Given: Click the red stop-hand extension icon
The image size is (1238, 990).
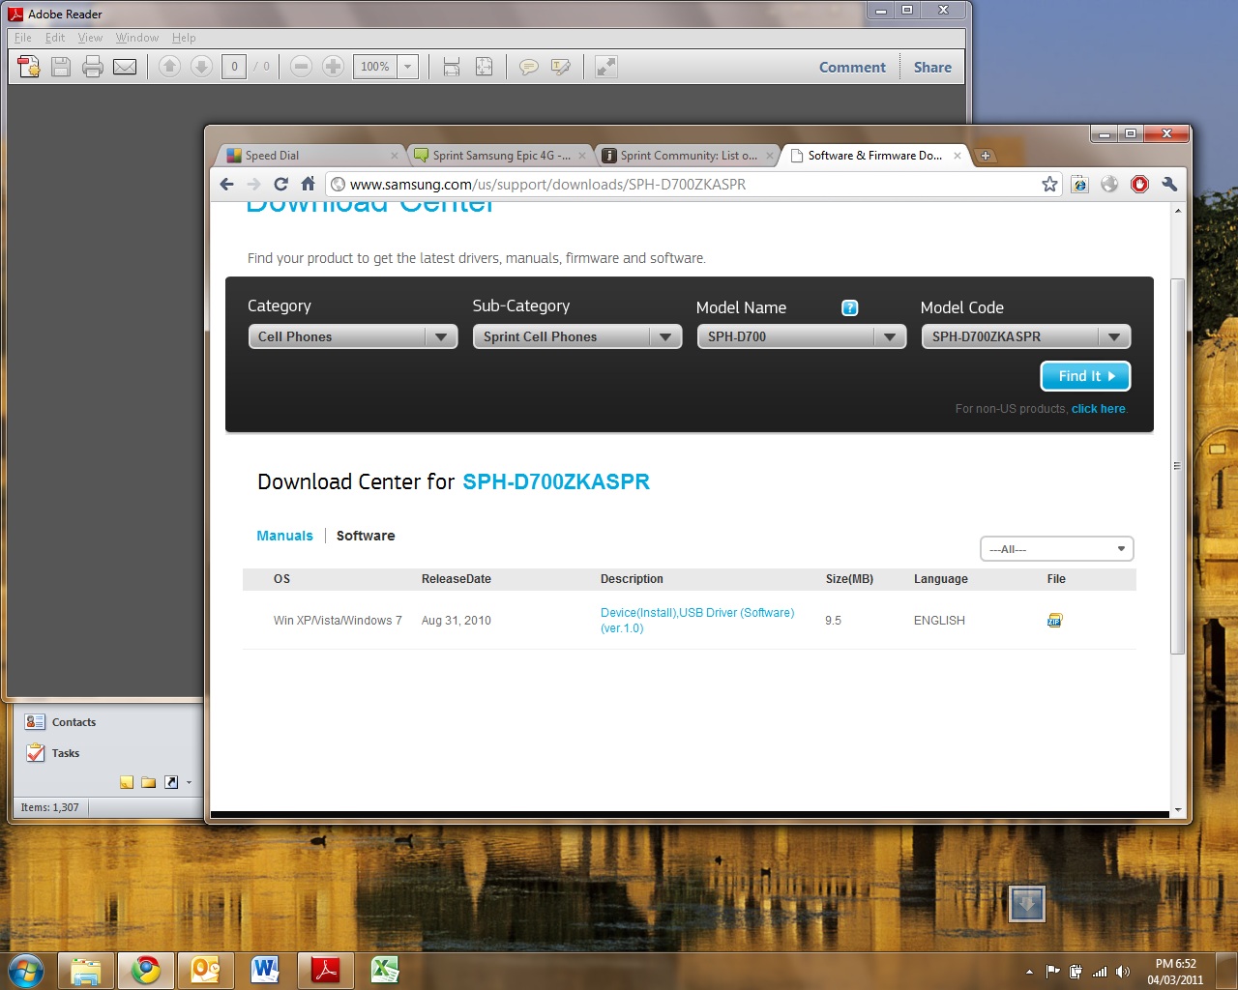Looking at the screenshot, I should [x=1139, y=185].
